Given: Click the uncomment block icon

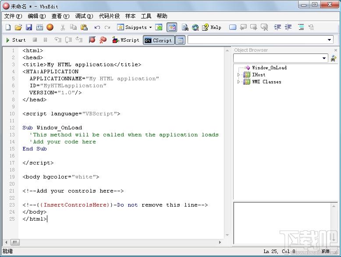Looking at the screenshot, I should pyautogui.click(x=312, y=27).
